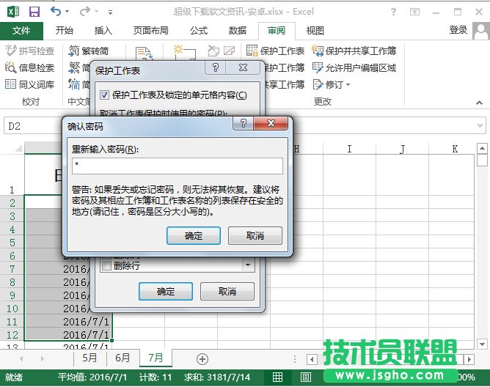The height and width of the screenshot is (387, 490).
Task: Open the Thesaurus (同义词库) tool
Action: (x=29, y=84)
